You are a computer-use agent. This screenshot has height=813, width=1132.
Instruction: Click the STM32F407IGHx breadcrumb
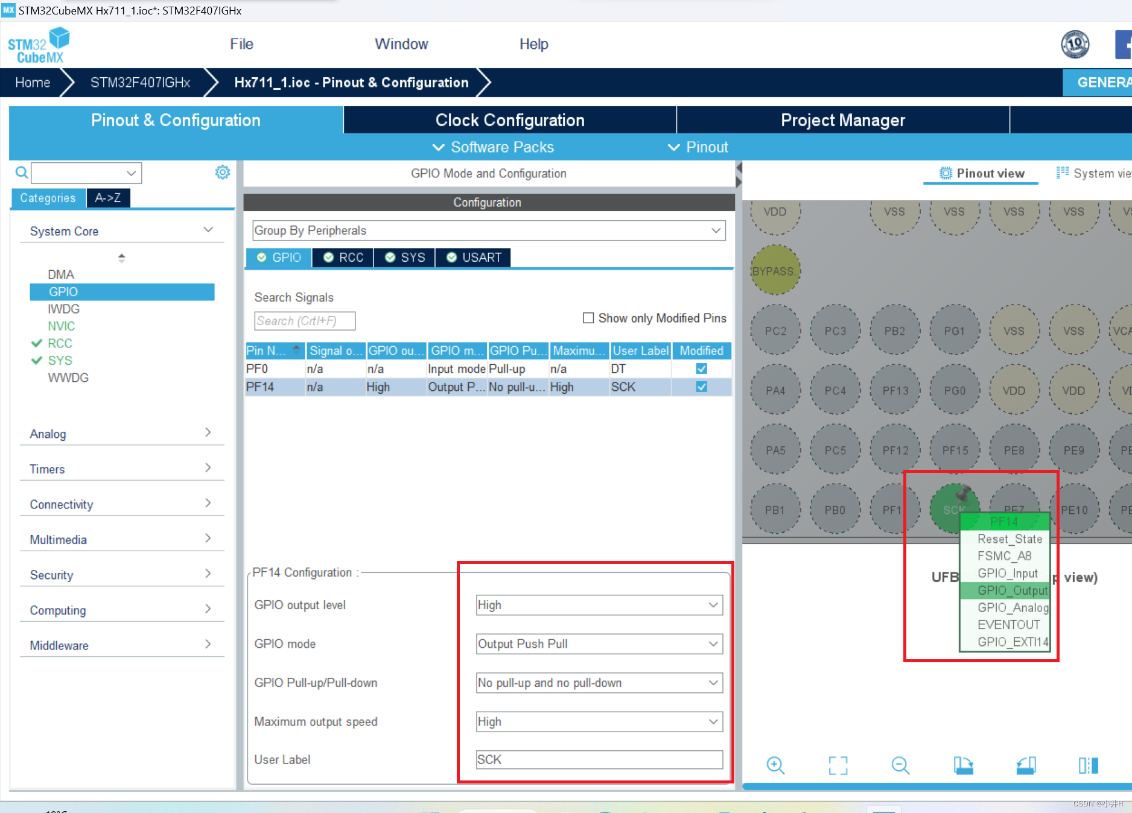click(x=140, y=83)
